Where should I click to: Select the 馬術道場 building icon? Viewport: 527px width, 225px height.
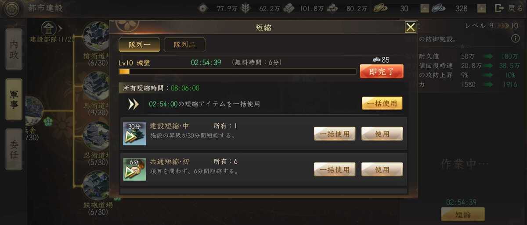point(96,87)
